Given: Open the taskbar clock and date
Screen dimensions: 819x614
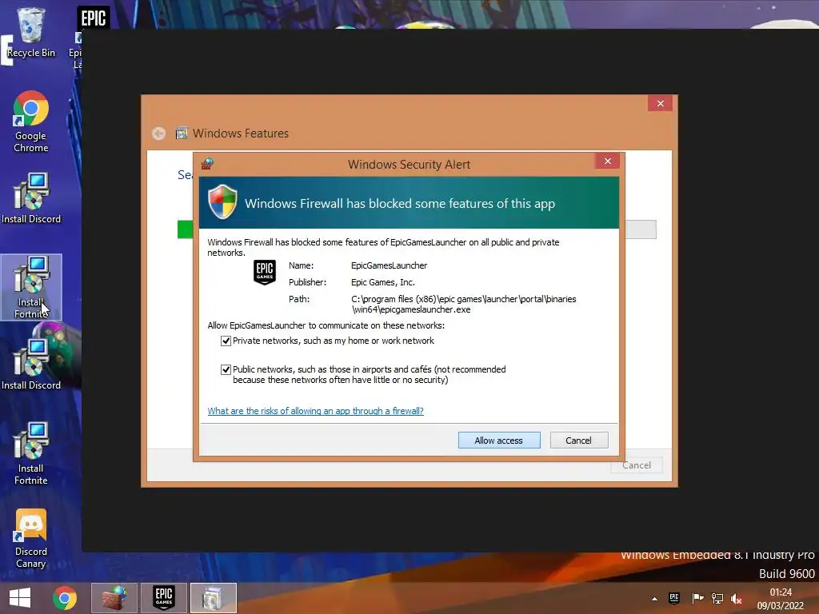Looking at the screenshot, I should tap(781, 599).
